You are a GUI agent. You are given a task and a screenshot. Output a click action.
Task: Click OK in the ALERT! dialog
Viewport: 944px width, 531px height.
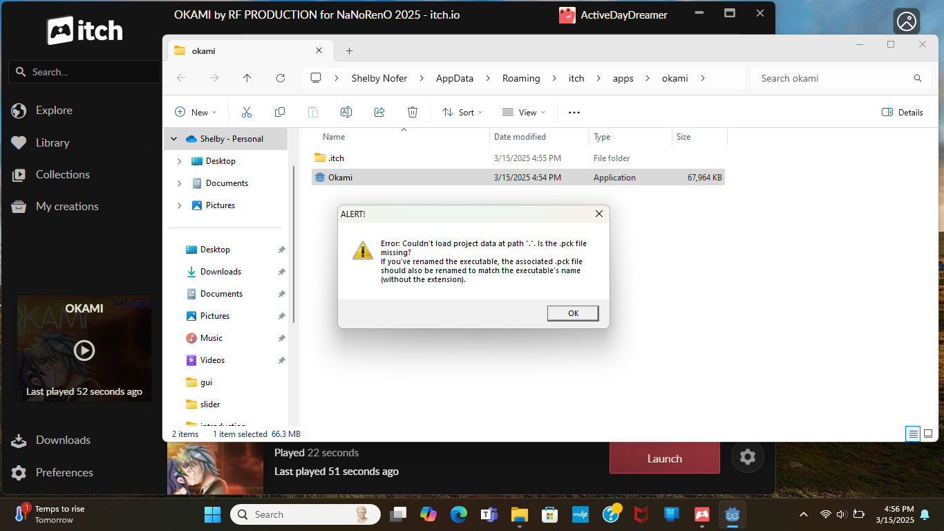pos(573,313)
